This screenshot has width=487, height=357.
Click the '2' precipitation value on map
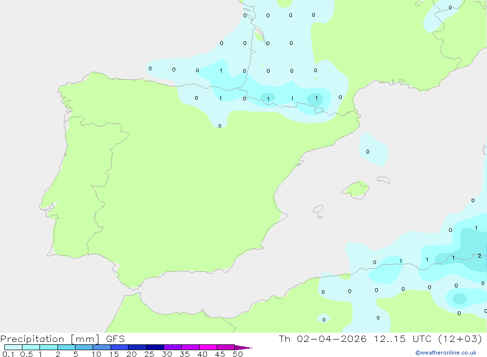pyautogui.click(x=480, y=256)
